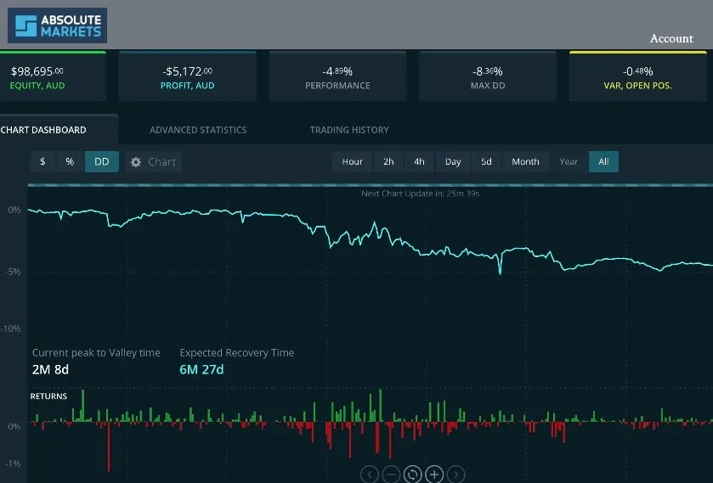
Task: Switch chart to dollar ($) mode
Action: (43, 162)
